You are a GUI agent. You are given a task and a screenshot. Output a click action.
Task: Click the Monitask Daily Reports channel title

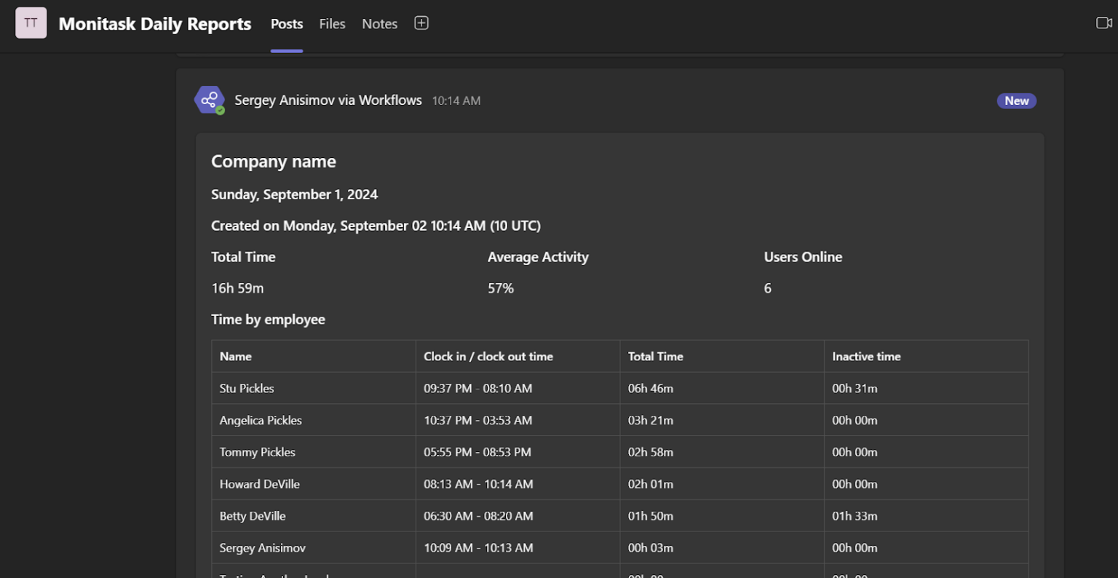pyautogui.click(x=154, y=23)
